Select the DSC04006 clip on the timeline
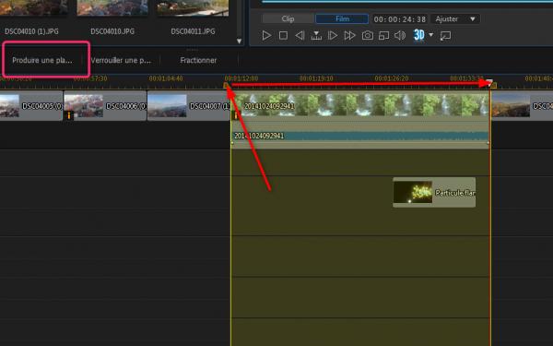 pyautogui.click(x=105, y=105)
